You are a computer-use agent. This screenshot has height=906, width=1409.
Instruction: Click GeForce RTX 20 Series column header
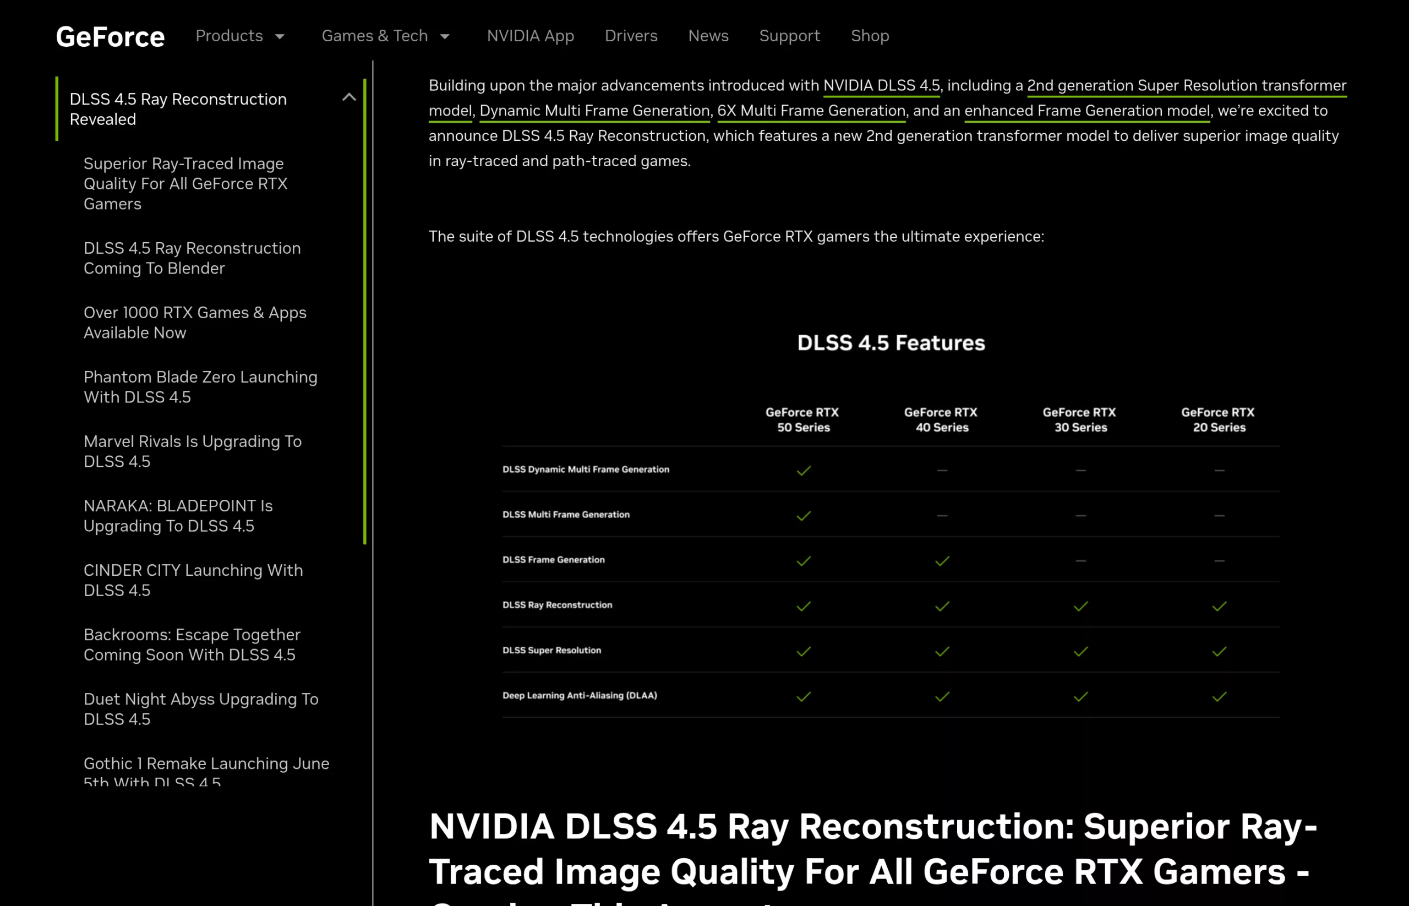(1219, 420)
